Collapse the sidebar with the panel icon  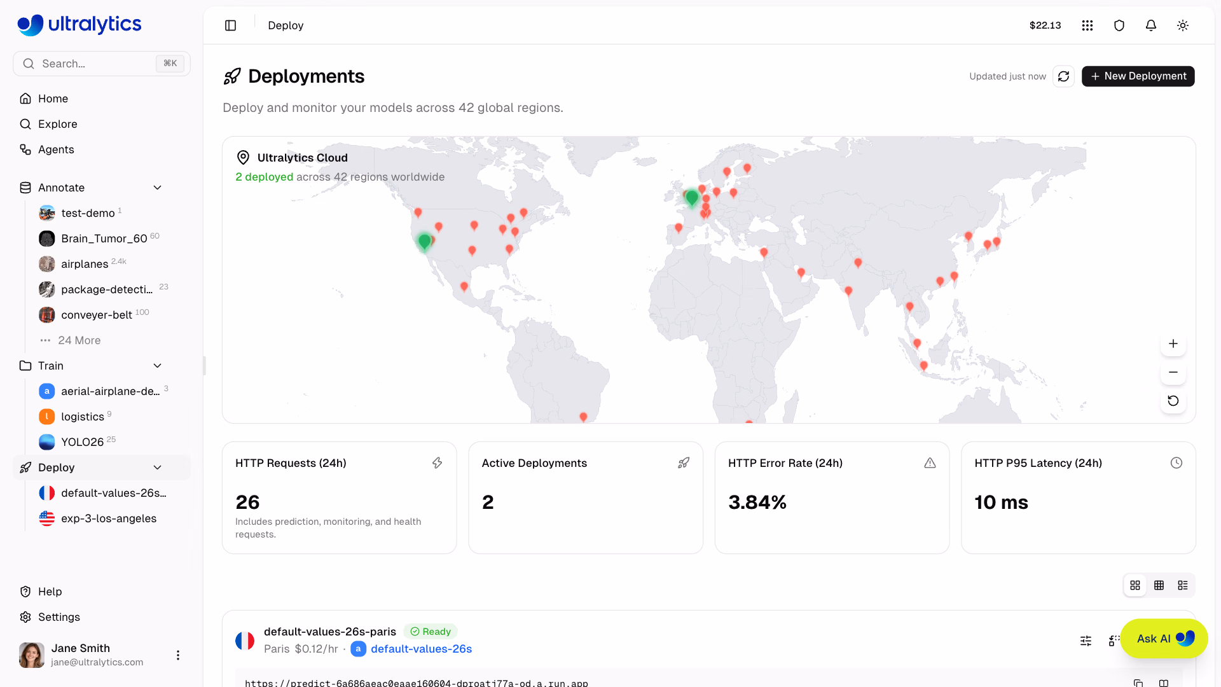tap(230, 25)
